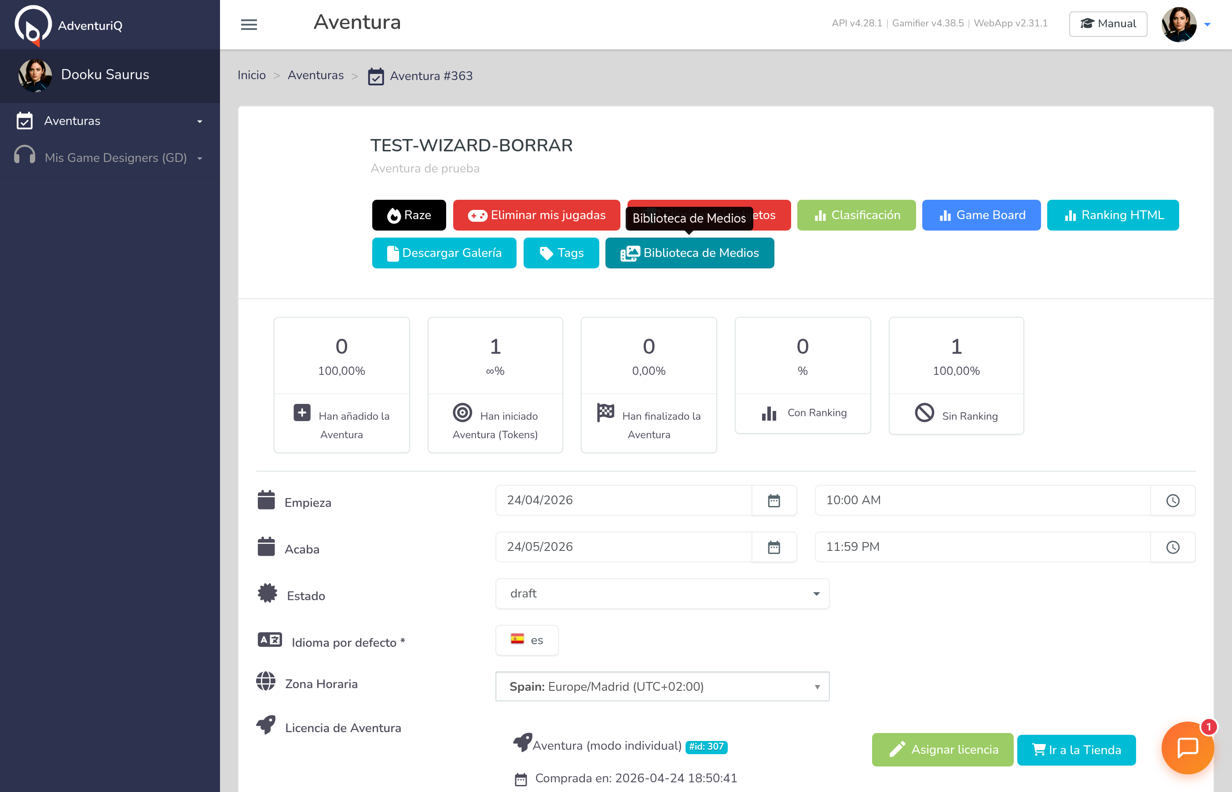Open Biblioteca de Medios button
The height and width of the screenshot is (792, 1232).
(689, 253)
